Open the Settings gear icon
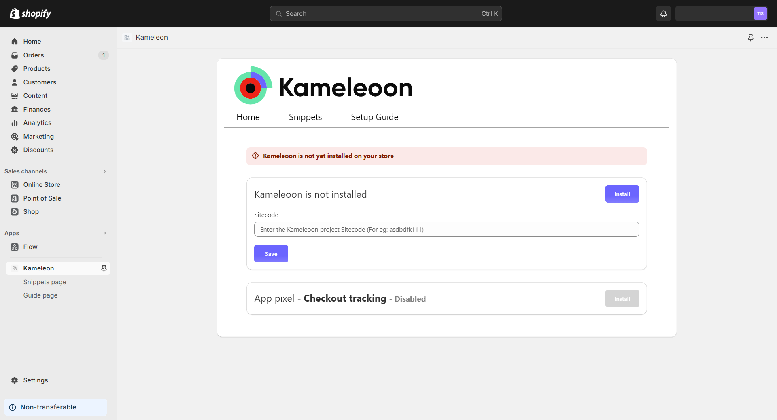Viewport: 777px width, 420px height. (15, 380)
